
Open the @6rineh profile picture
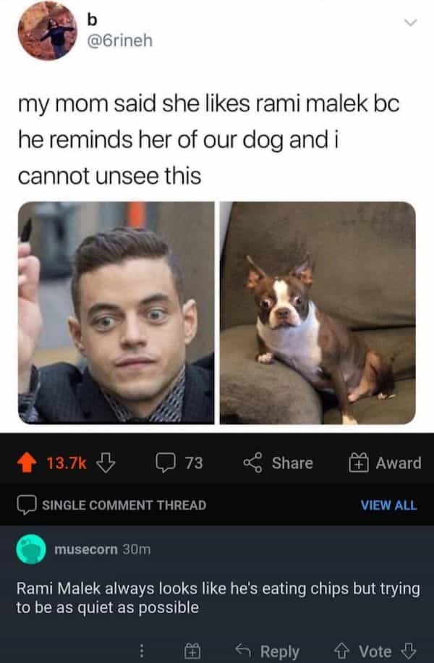48,30
